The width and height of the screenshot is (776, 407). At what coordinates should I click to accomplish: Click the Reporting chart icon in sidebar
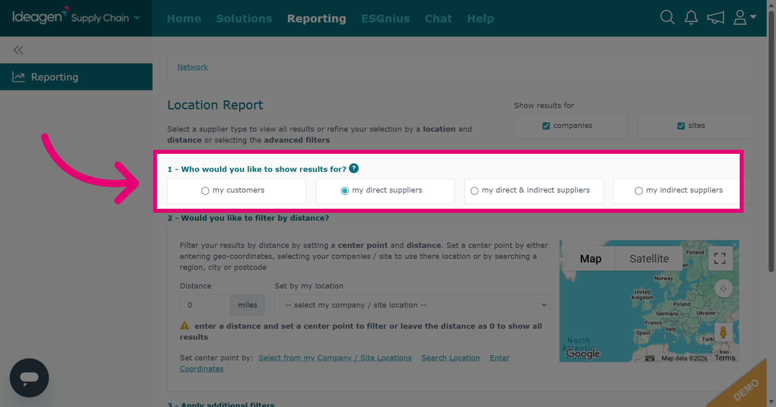(19, 77)
